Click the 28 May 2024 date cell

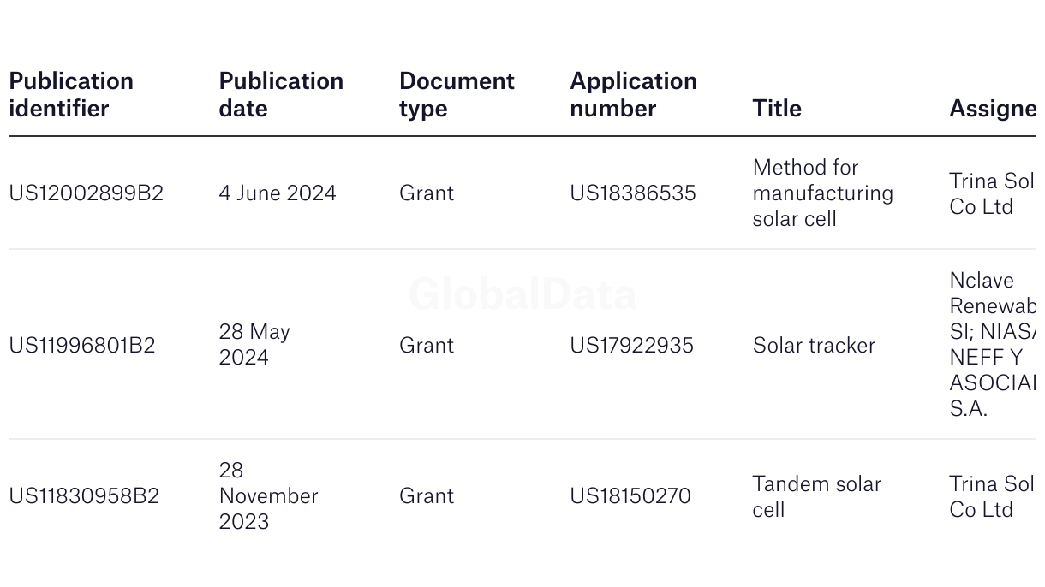click(254, 344)
